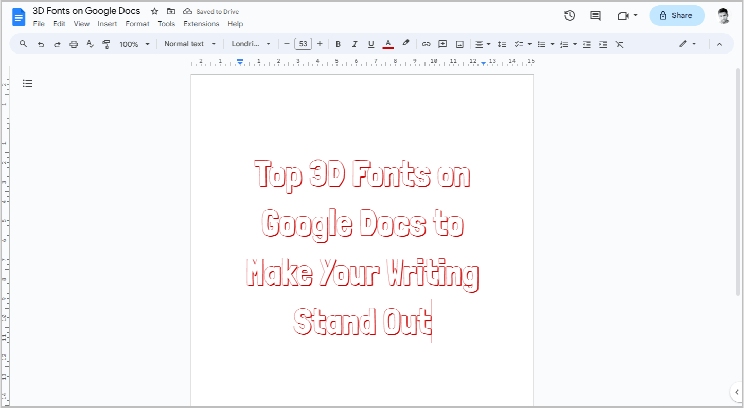Start a Meet call with camera icon
This screenshot has width=744, height=408.
click(x=623, y=15)
